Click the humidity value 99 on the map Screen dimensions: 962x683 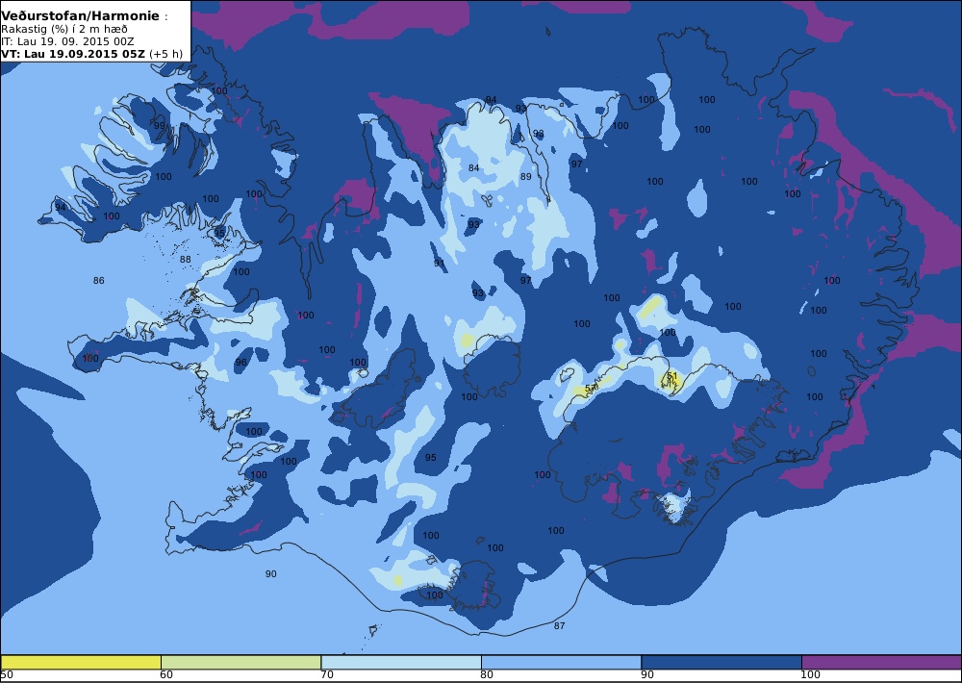click(x=160, y=126)
